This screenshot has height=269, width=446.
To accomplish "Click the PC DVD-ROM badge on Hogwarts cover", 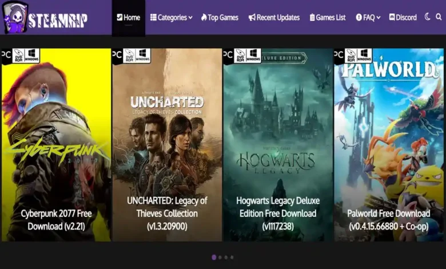I will [242, 56].
